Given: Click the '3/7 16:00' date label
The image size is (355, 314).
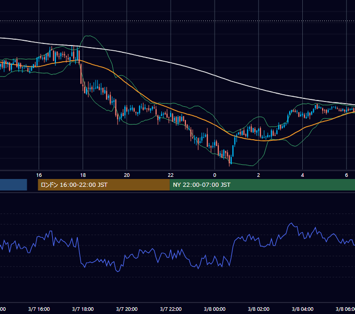Looking at the screenshot, I should pyautogui.click(x=39, y=309).
